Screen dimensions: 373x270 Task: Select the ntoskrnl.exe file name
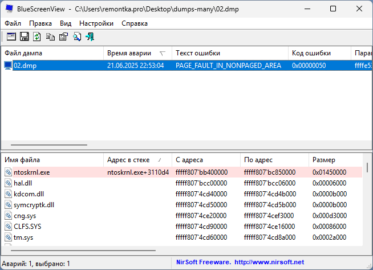31,172
